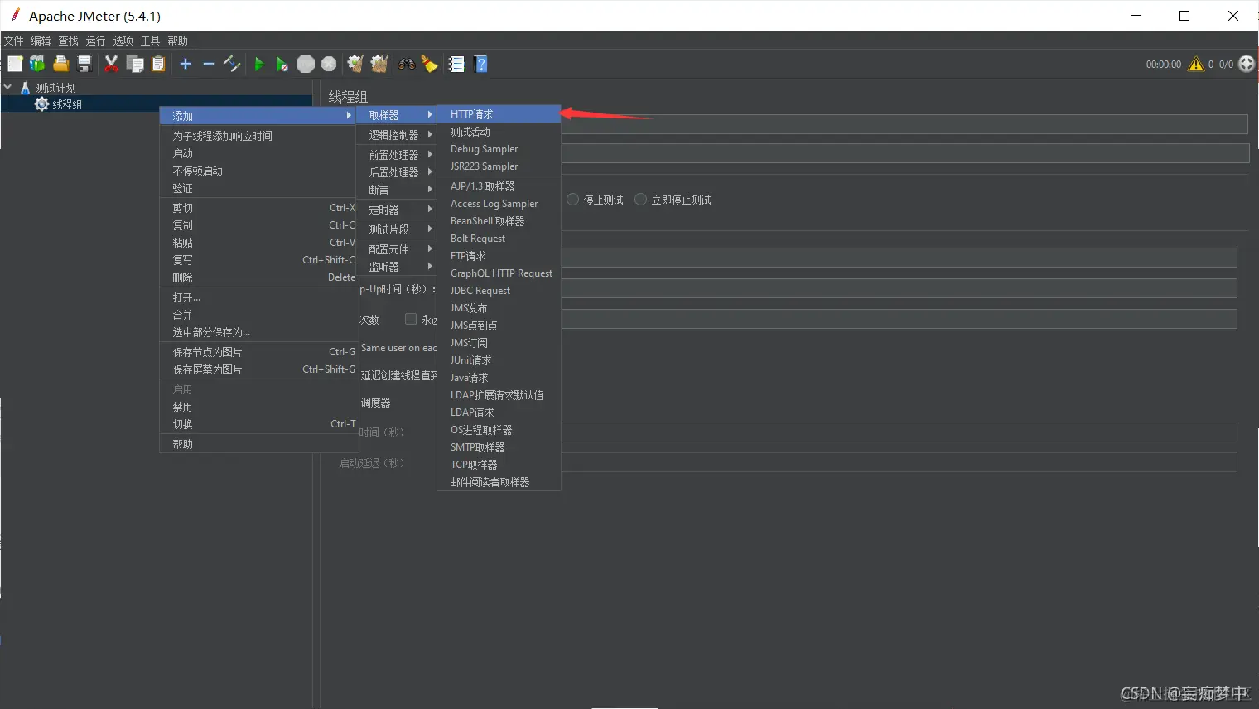Screen dimensions: 1259x709
Task: Click 不停顿启动 in context menu
Action: click(258, 171)
